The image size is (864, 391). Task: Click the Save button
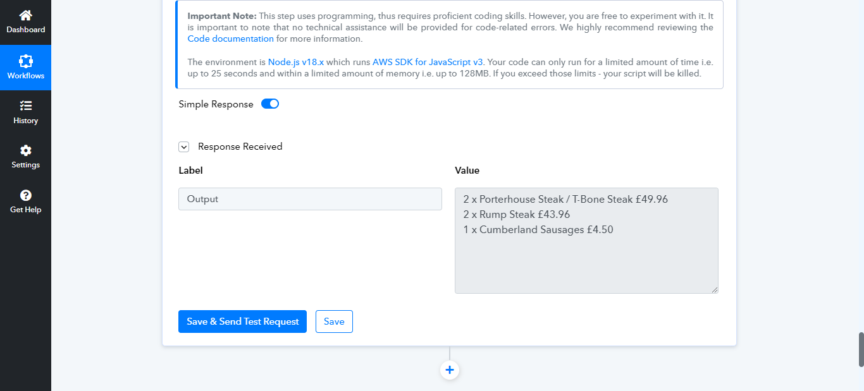click(334, 322)
